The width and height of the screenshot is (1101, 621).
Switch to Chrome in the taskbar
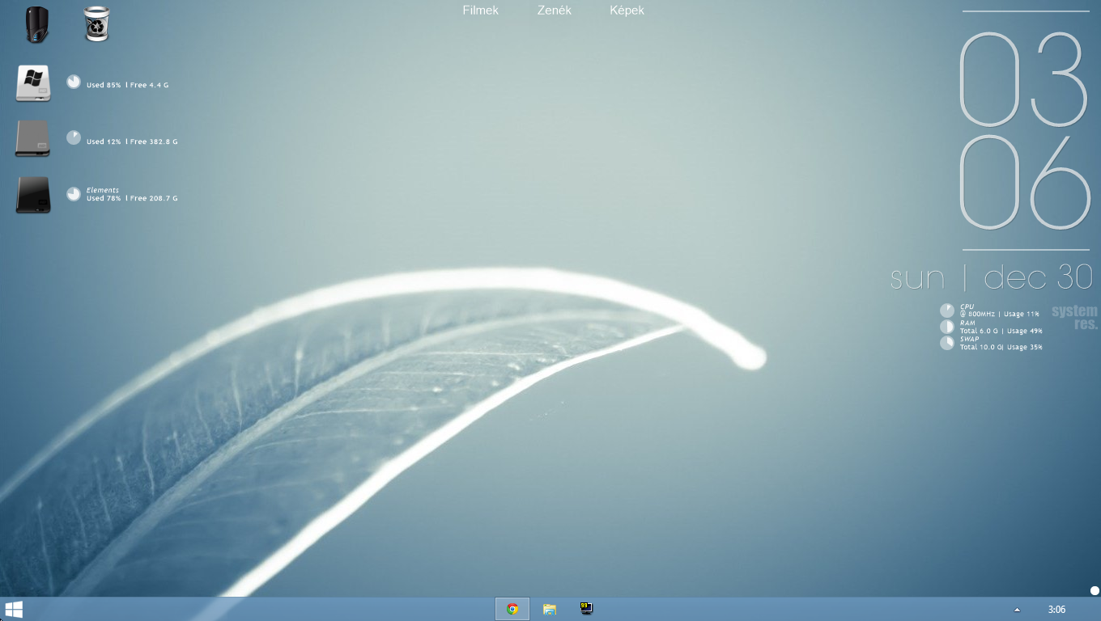(512, 609)
